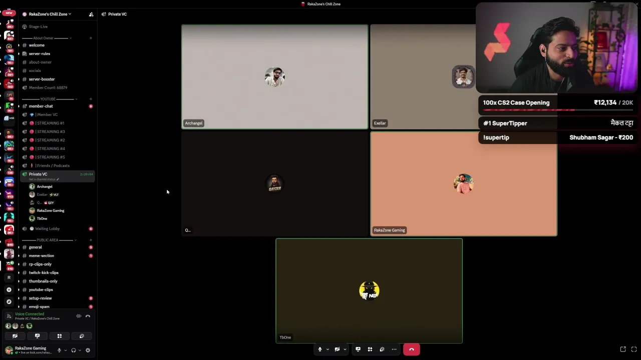Screen dimensions: 641x360
Task: Open the NEW server entry in server list
Action: (x=9, y=12)
